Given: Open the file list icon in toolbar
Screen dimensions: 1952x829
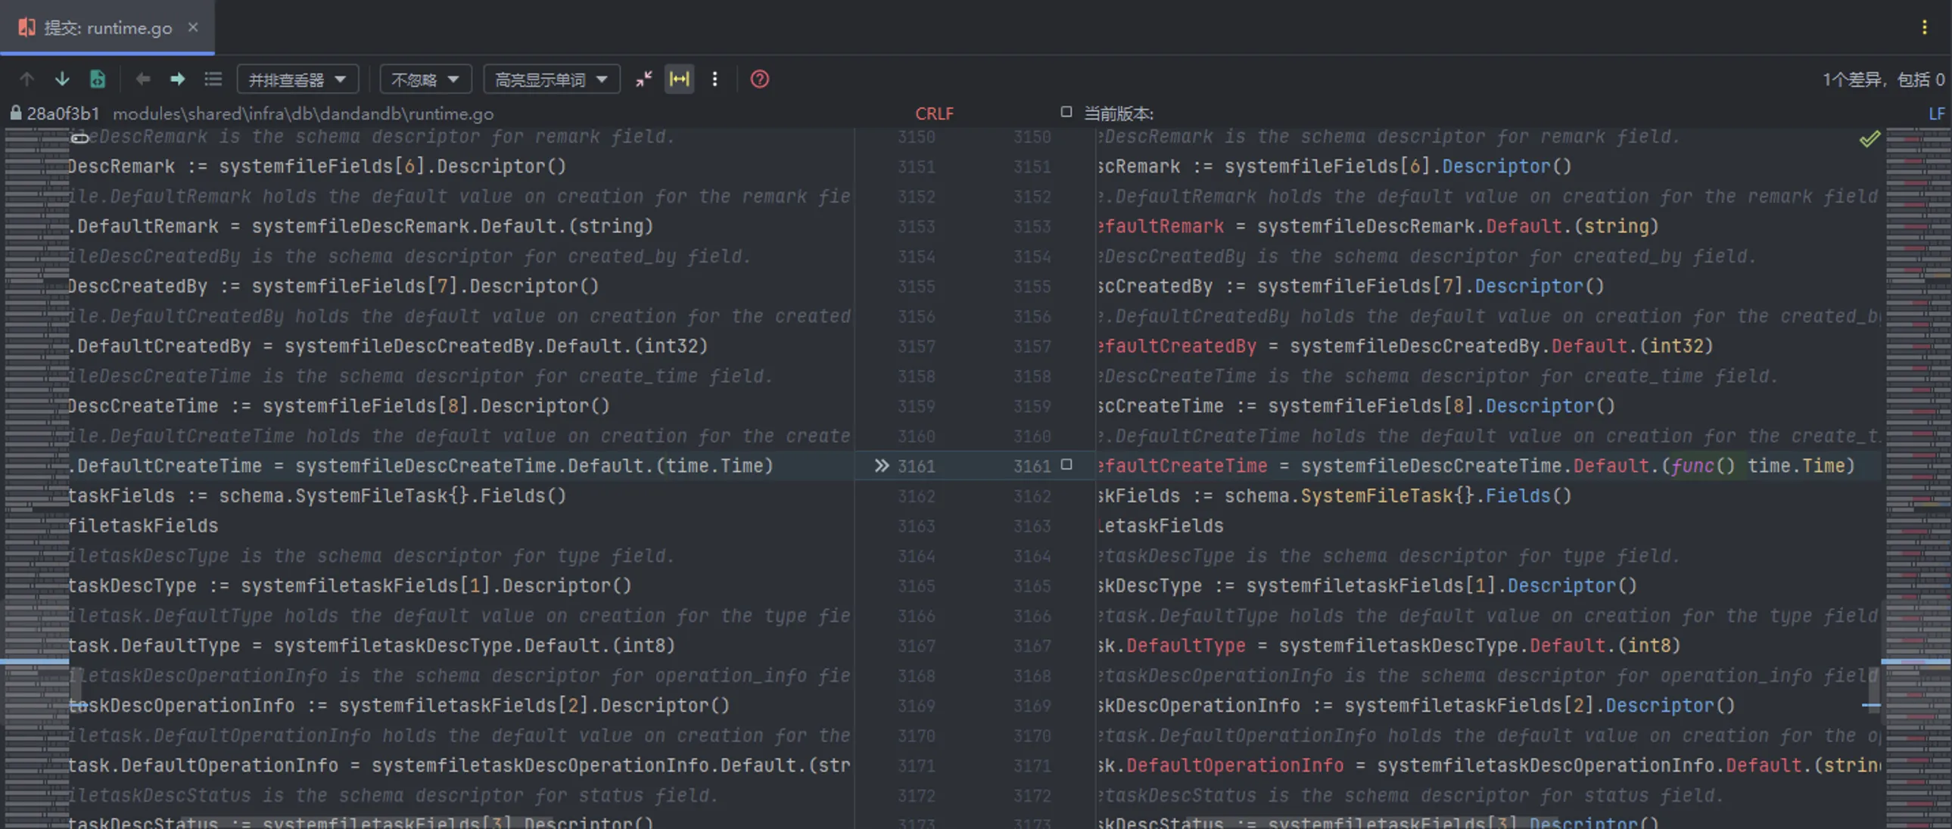Looking at the screenshot, I should [213, 79].
